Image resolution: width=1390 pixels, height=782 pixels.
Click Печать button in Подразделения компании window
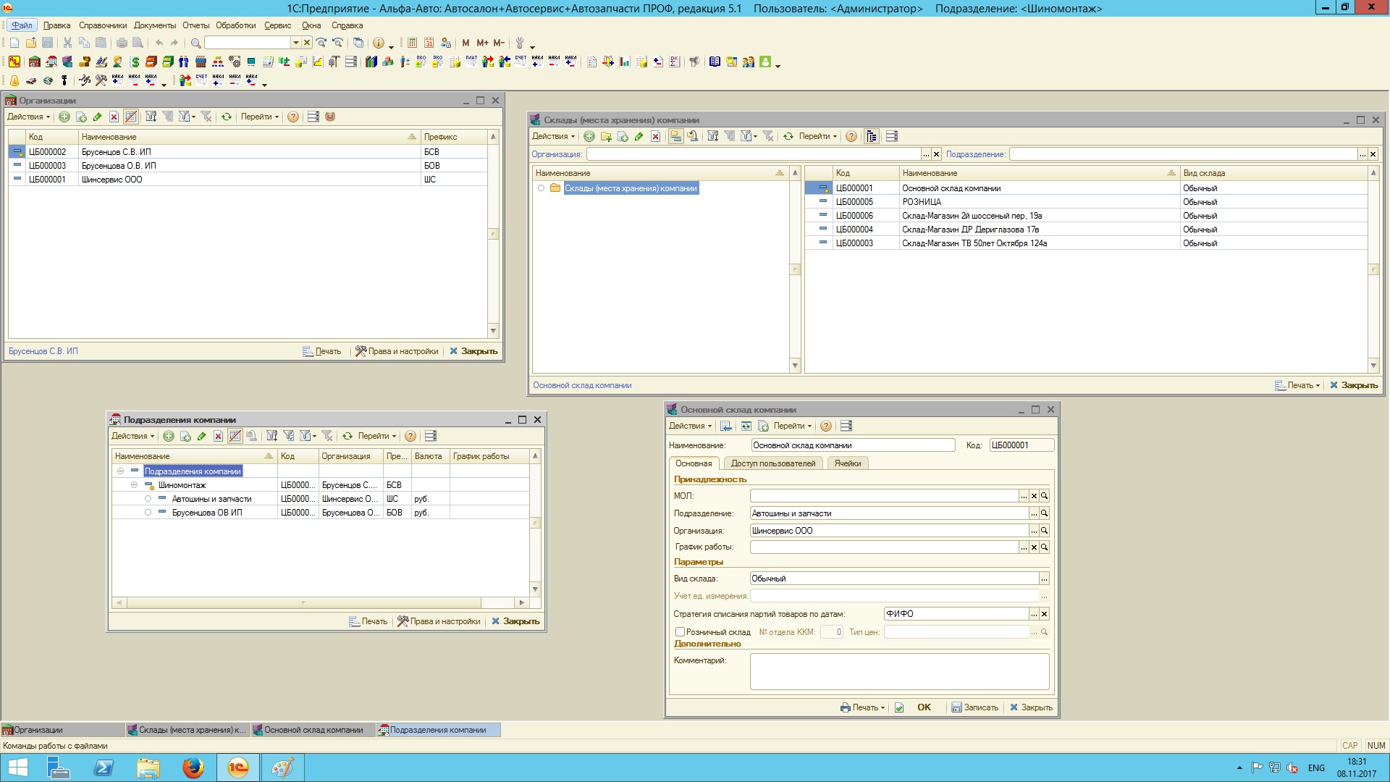pyautogui.click(x=368, y=621)
